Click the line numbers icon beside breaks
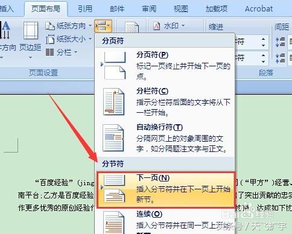Screen dimensions: 292x234 tap(132, 27)
